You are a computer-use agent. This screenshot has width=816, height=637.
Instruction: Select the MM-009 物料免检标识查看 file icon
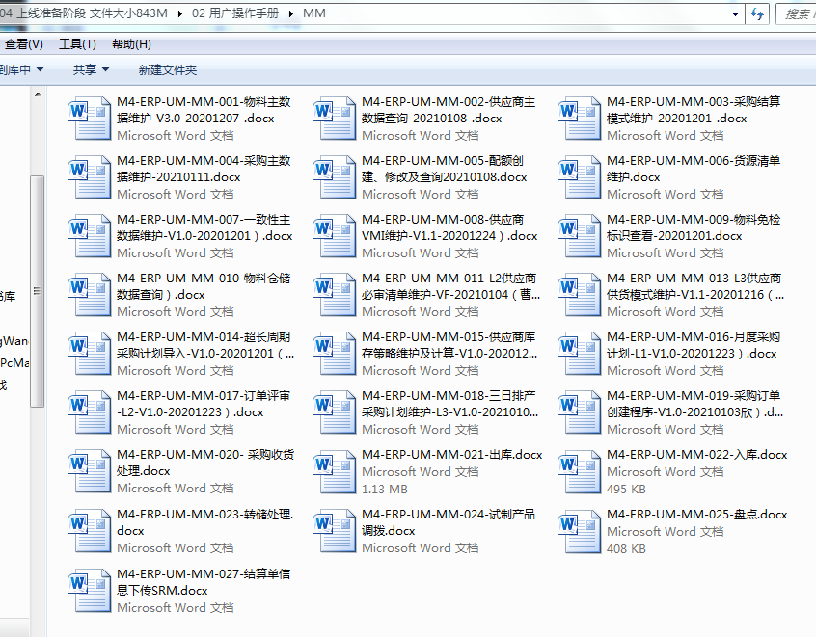click(x=580, y=235)
